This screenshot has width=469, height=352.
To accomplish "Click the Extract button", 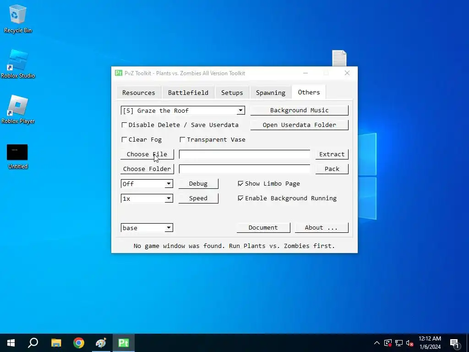I will tap(332, 154).
